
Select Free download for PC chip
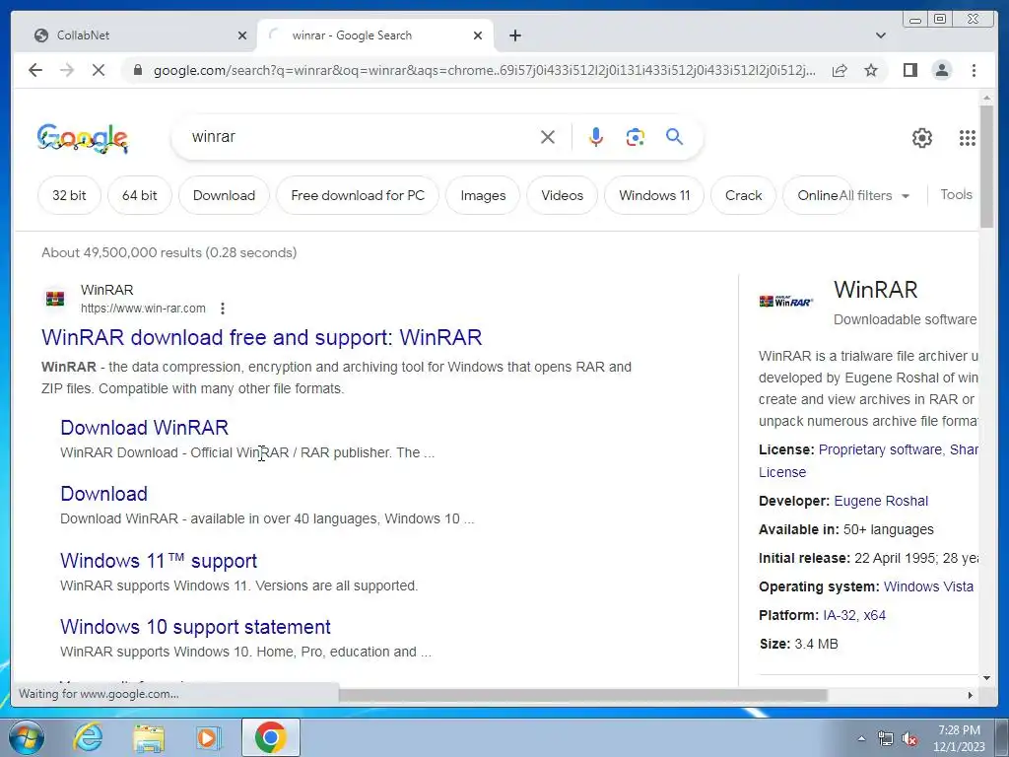(358, 195)
